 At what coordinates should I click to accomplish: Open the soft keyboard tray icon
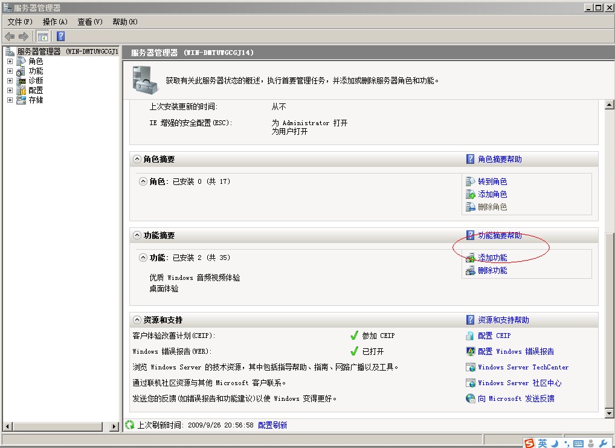[x=578, y=444]
